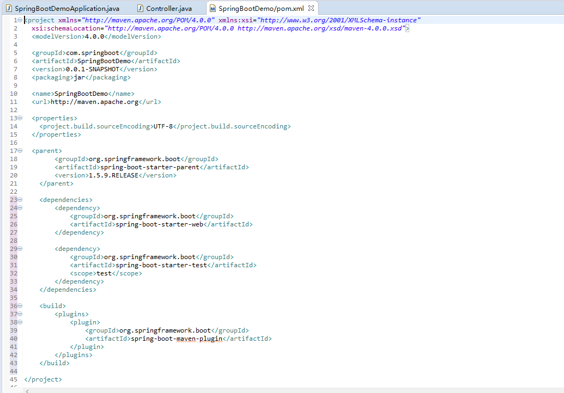Click the groupId org.springframework.boot on line 18

coord(135,159)
